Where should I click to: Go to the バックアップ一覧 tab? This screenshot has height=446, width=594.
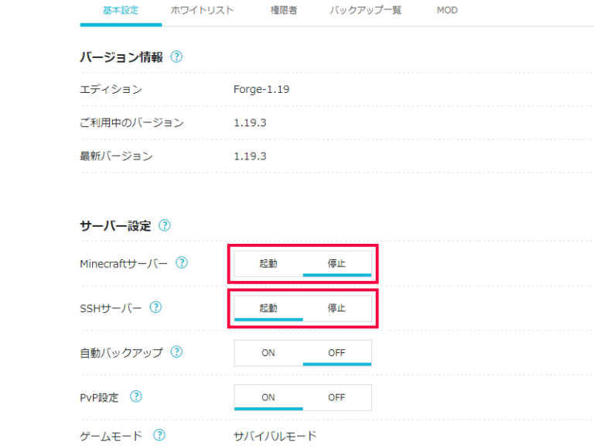point(365,11)
